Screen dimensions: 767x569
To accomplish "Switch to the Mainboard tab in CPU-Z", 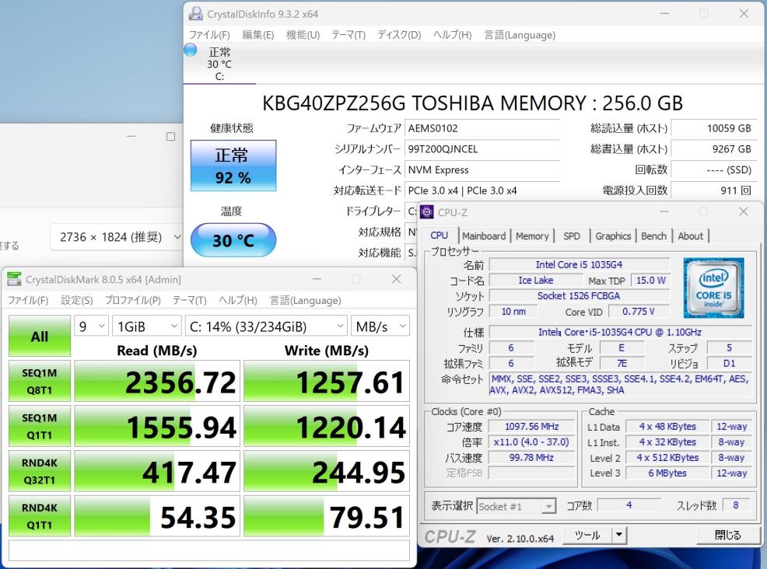I will point(484,236).
